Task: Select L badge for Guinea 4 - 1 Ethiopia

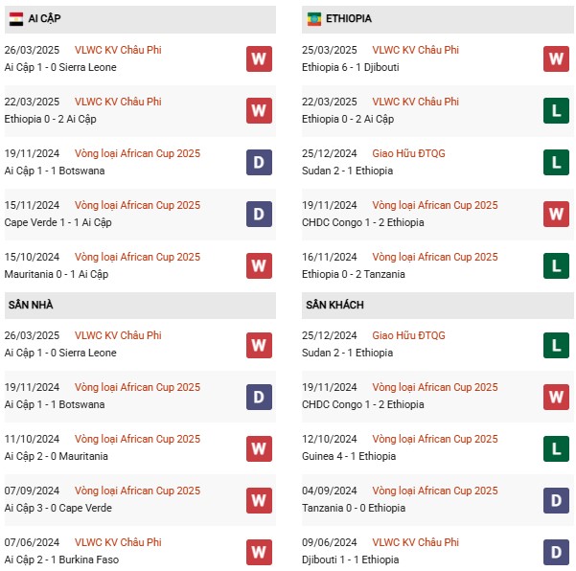Action: (556, 447)
